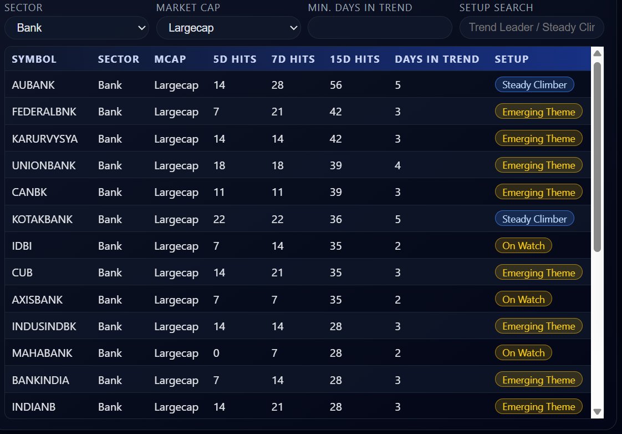The height and width of the screenshot is (434, 622).
Task: Select the AUBANK symbol
Action: [x=33, y=85]
